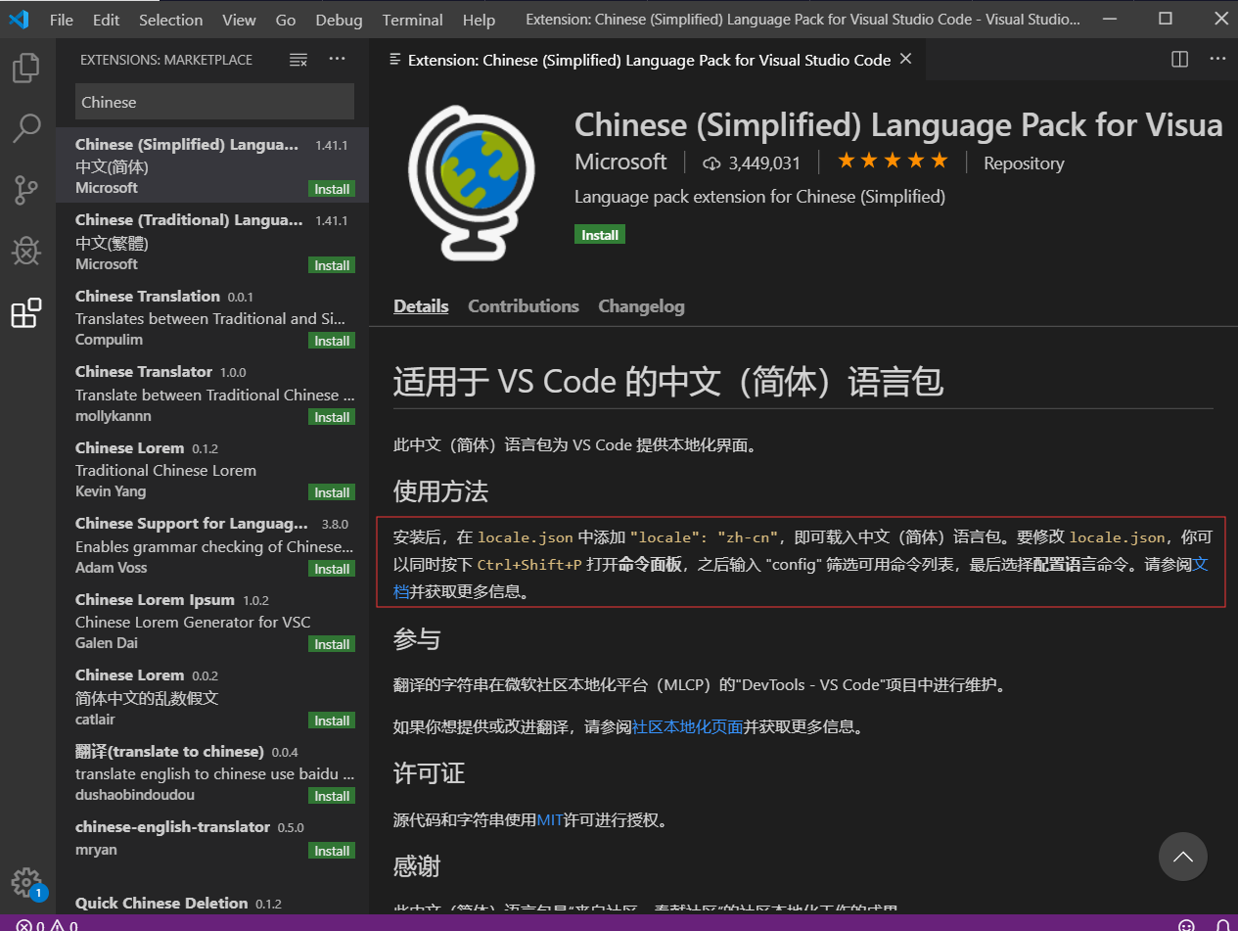Image resolution: width=1238 pixels, height=931 pixels.
Task: Open the Split Editor icon
Action: pos(1178,59)
